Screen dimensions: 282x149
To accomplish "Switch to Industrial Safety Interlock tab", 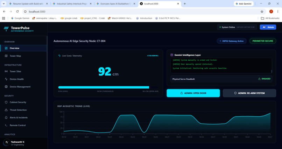I will click(72, 3).
